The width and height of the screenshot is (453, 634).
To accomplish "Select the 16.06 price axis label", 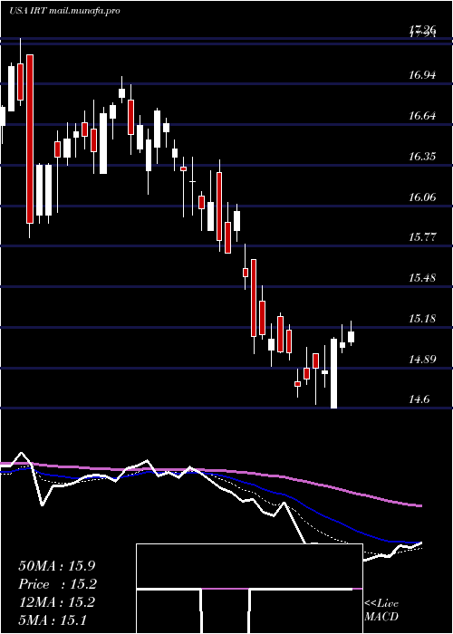I will point(422,197).
